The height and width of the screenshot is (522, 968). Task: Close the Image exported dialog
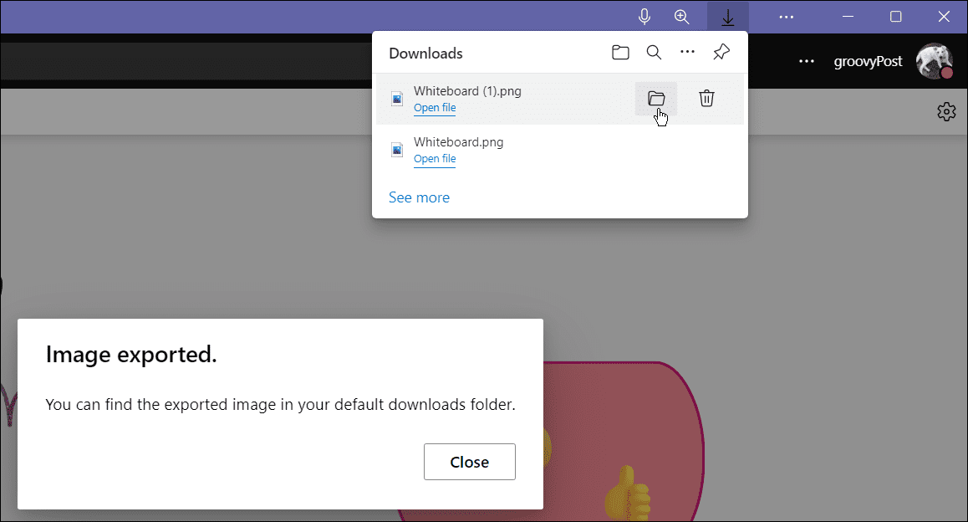click(x=469, y=461)
